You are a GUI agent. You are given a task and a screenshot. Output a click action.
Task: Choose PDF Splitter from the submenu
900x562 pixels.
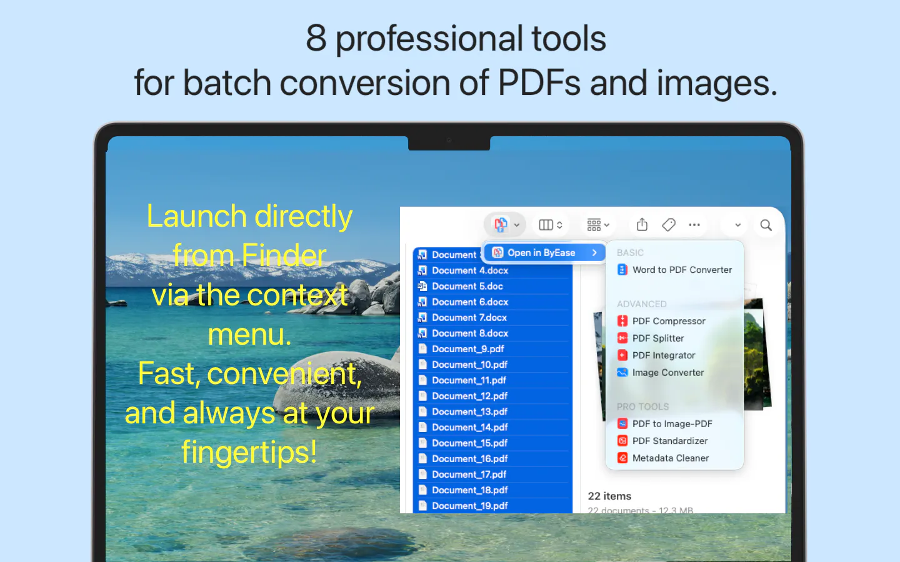pyautogui.click(x=651, y=338)
